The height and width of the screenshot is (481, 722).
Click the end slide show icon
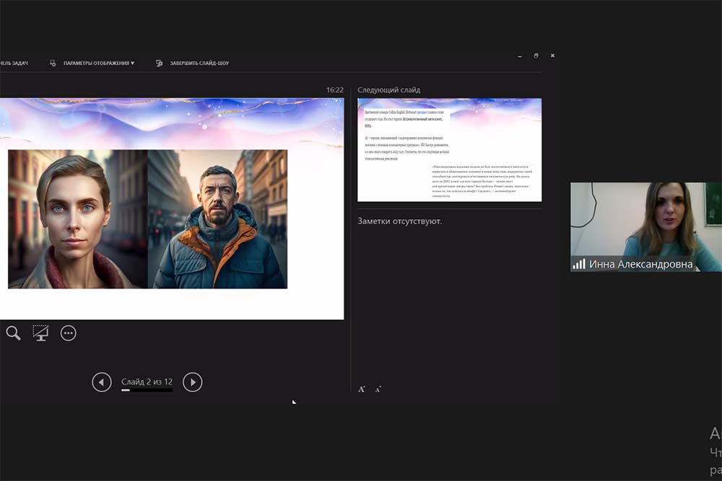click(x=159, y=63)
